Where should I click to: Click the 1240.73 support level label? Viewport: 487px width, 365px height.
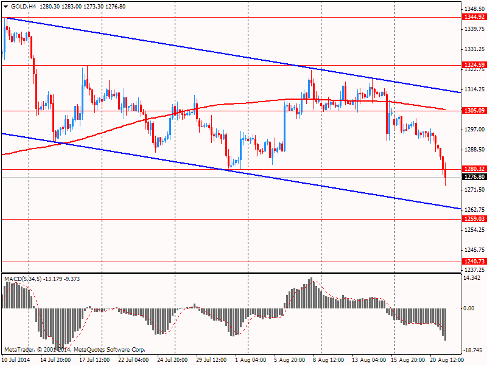473,262
